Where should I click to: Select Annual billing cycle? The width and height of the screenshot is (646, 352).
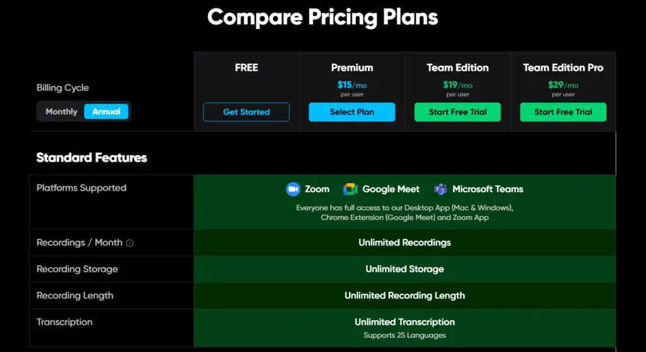pyautogui.click(x=106, y=112)
